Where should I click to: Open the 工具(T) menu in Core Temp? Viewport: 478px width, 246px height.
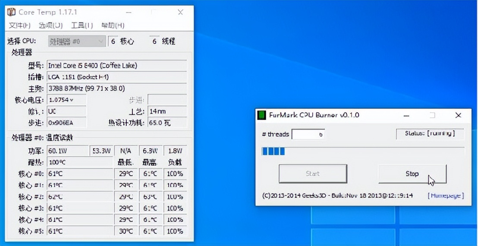[82, 25]
